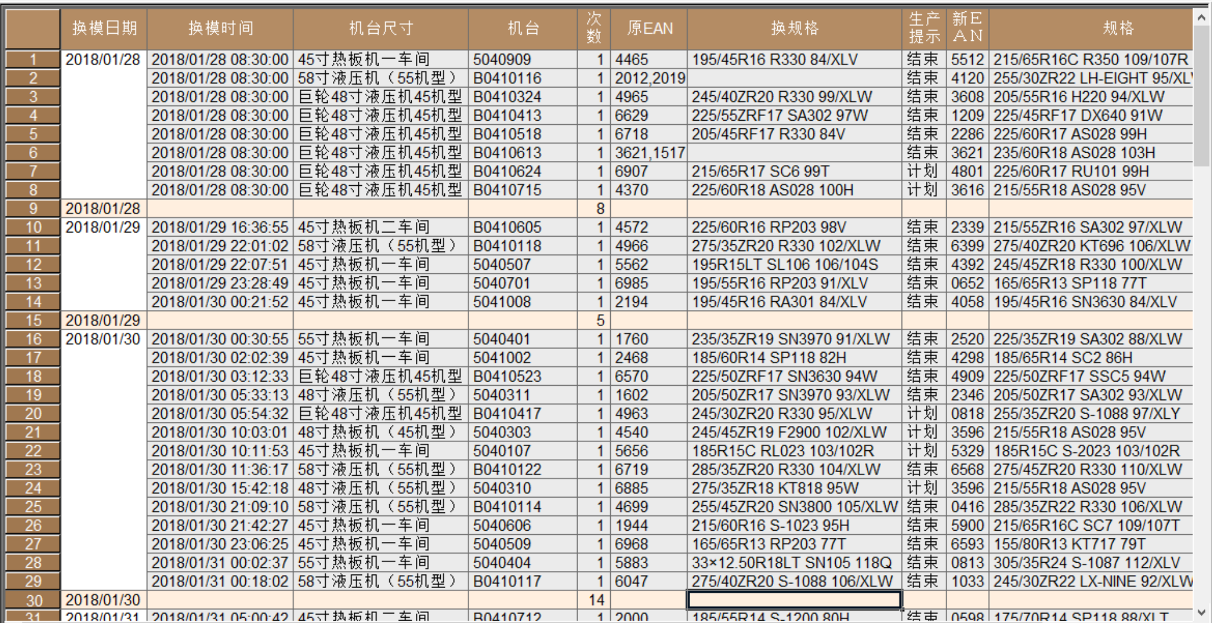Viewport: 1212px width, 623px height.
Task: Click the 换模日期 column header
Action: pos(104,28)
